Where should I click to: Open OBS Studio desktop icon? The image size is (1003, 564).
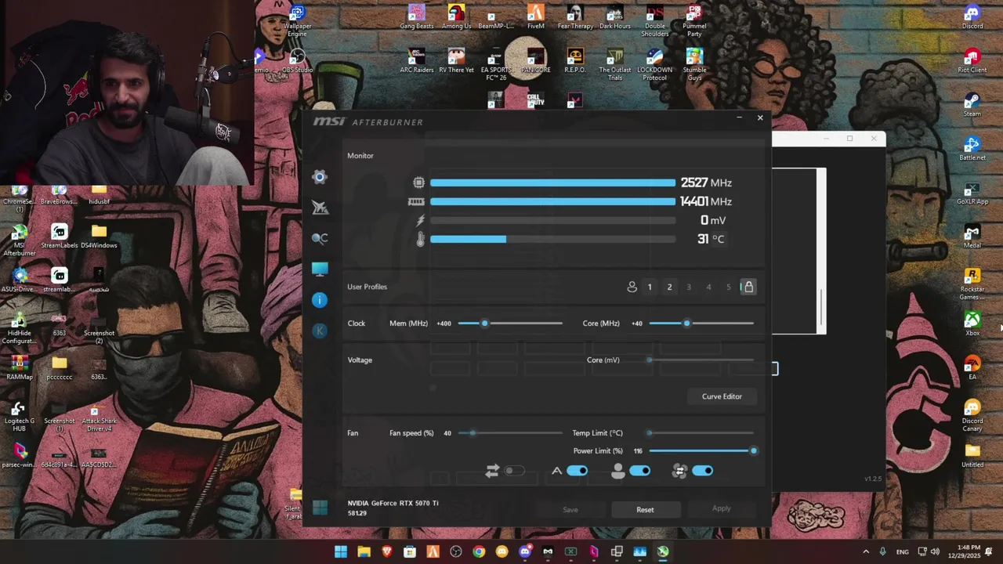click(298, 61)
